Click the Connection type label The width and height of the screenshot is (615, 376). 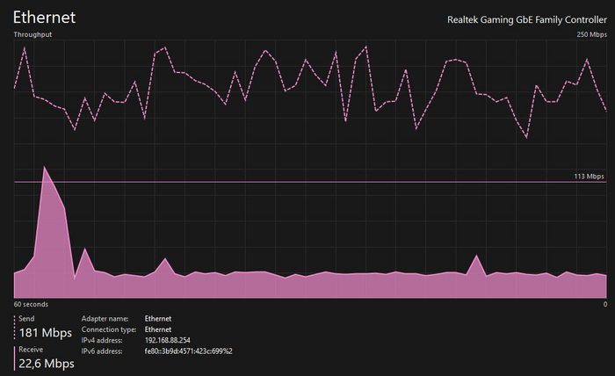tap(109, 329)
